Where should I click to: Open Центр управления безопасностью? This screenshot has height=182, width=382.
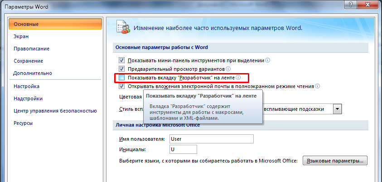(x=55, y=111)
